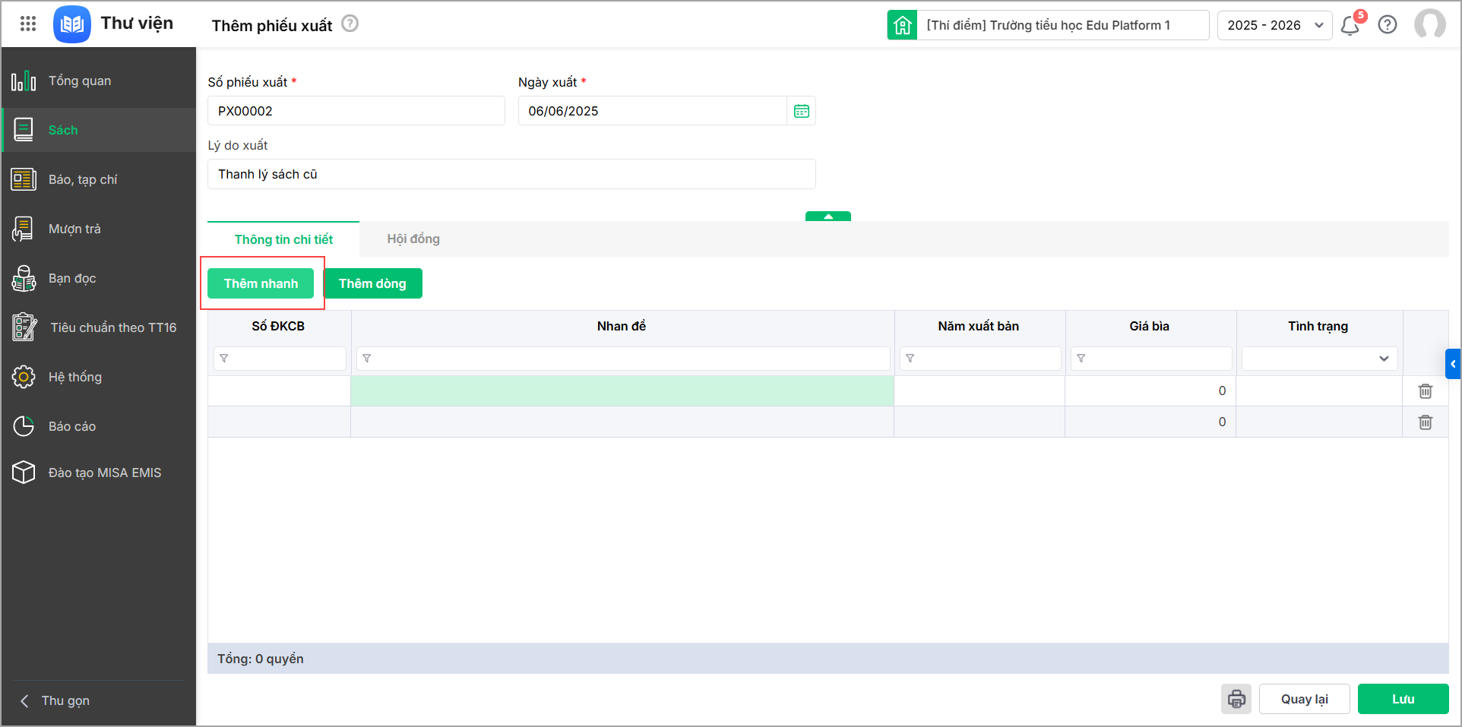Collapse sidebar with Thu gọn
The height and width of the screenshot is (727, 1462).
55,700
